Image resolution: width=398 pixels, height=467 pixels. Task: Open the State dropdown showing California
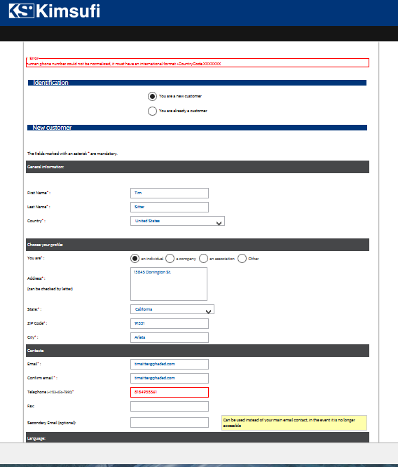pyautogui.click(x=172, y=309)
